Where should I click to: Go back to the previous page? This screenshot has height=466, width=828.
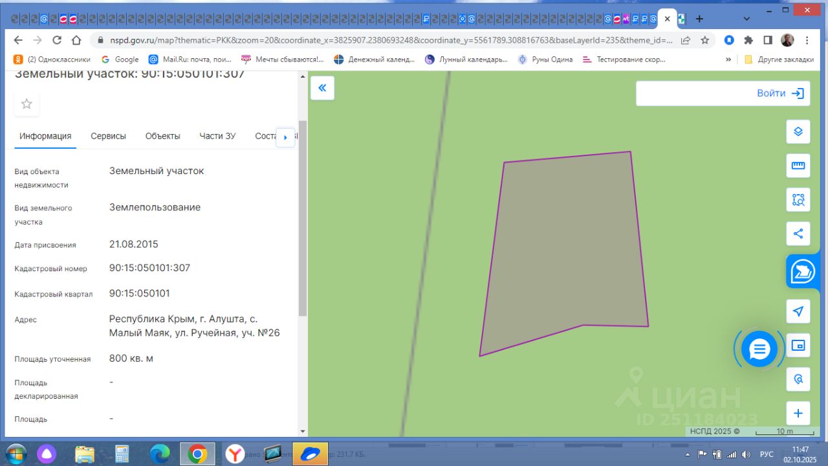click(x=17, y=40)
